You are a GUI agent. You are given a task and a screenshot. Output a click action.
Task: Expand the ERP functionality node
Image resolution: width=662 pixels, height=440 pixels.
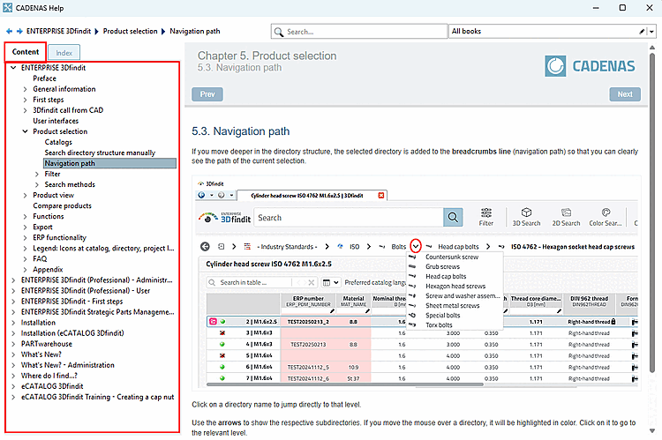[25, 237]
